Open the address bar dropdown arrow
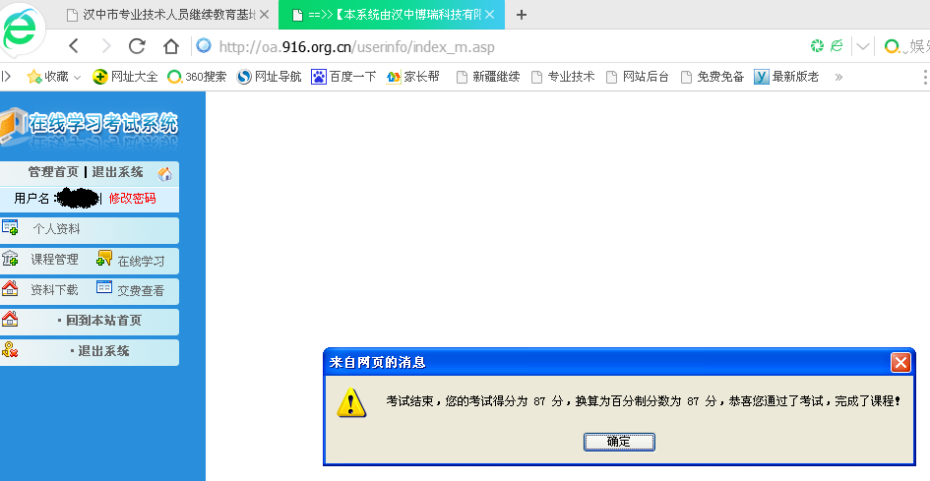Image resolution: width=930 pixels, height=481 pixels. pyautogui.click(x=863, y=46)
